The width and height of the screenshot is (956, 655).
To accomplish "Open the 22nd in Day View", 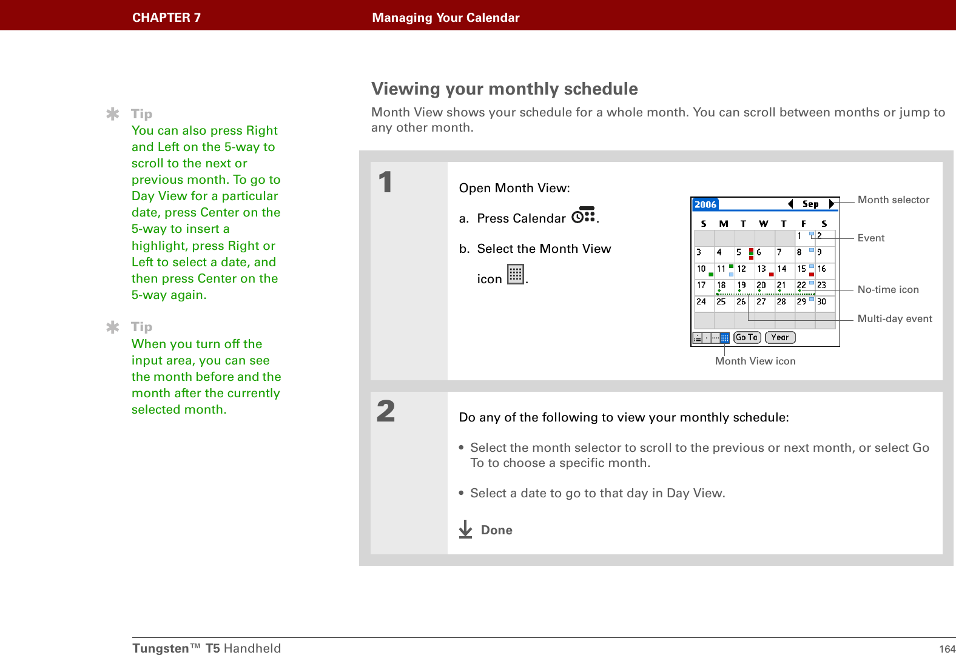I will (806, 287).
